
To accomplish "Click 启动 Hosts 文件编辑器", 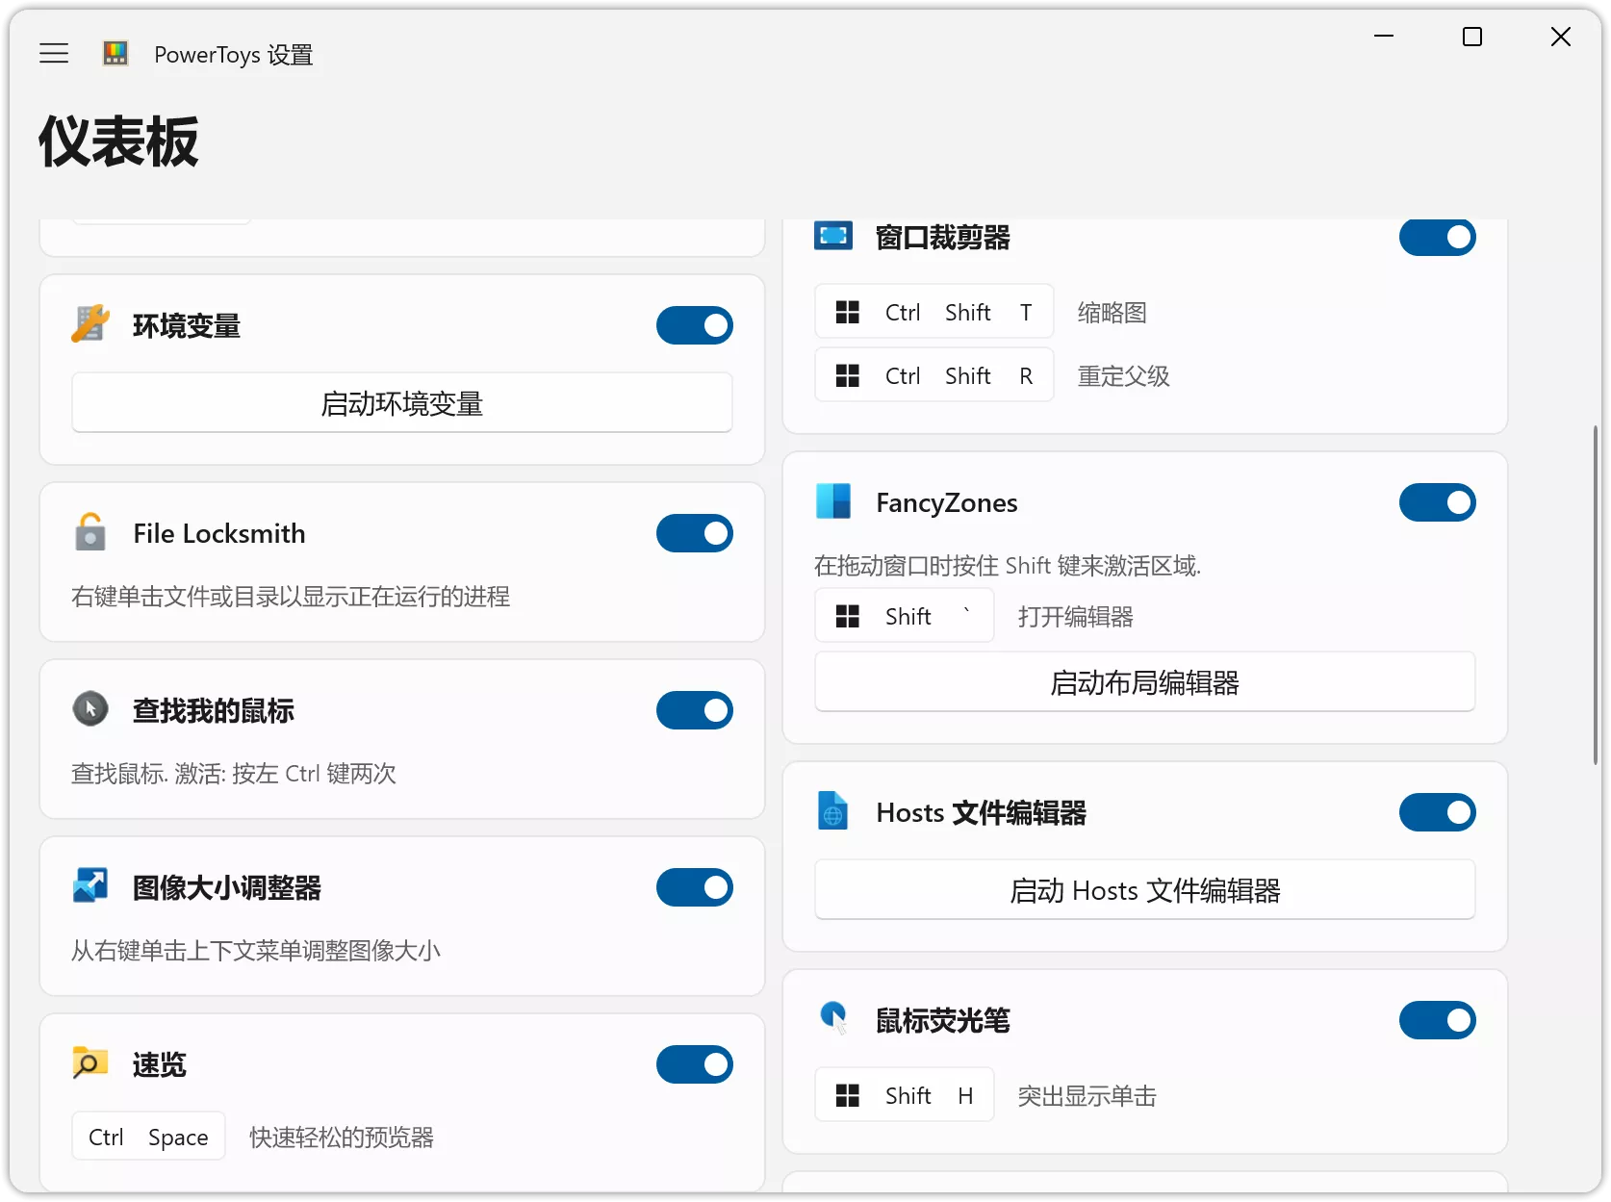I will pos(1143,890).
